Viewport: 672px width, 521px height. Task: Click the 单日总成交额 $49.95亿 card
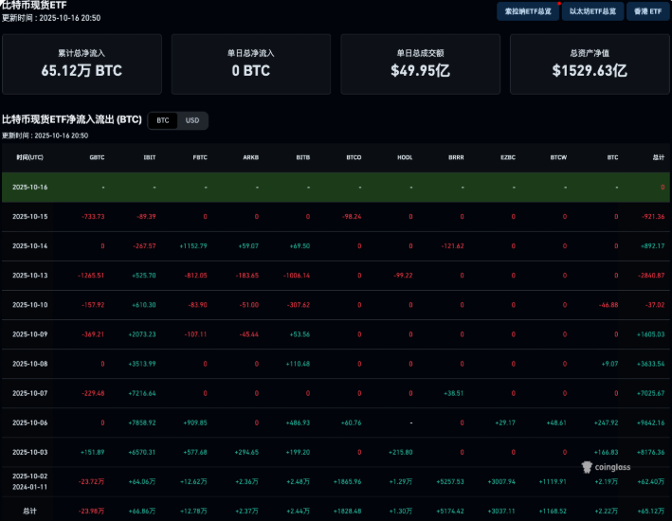tap(421, 64)
